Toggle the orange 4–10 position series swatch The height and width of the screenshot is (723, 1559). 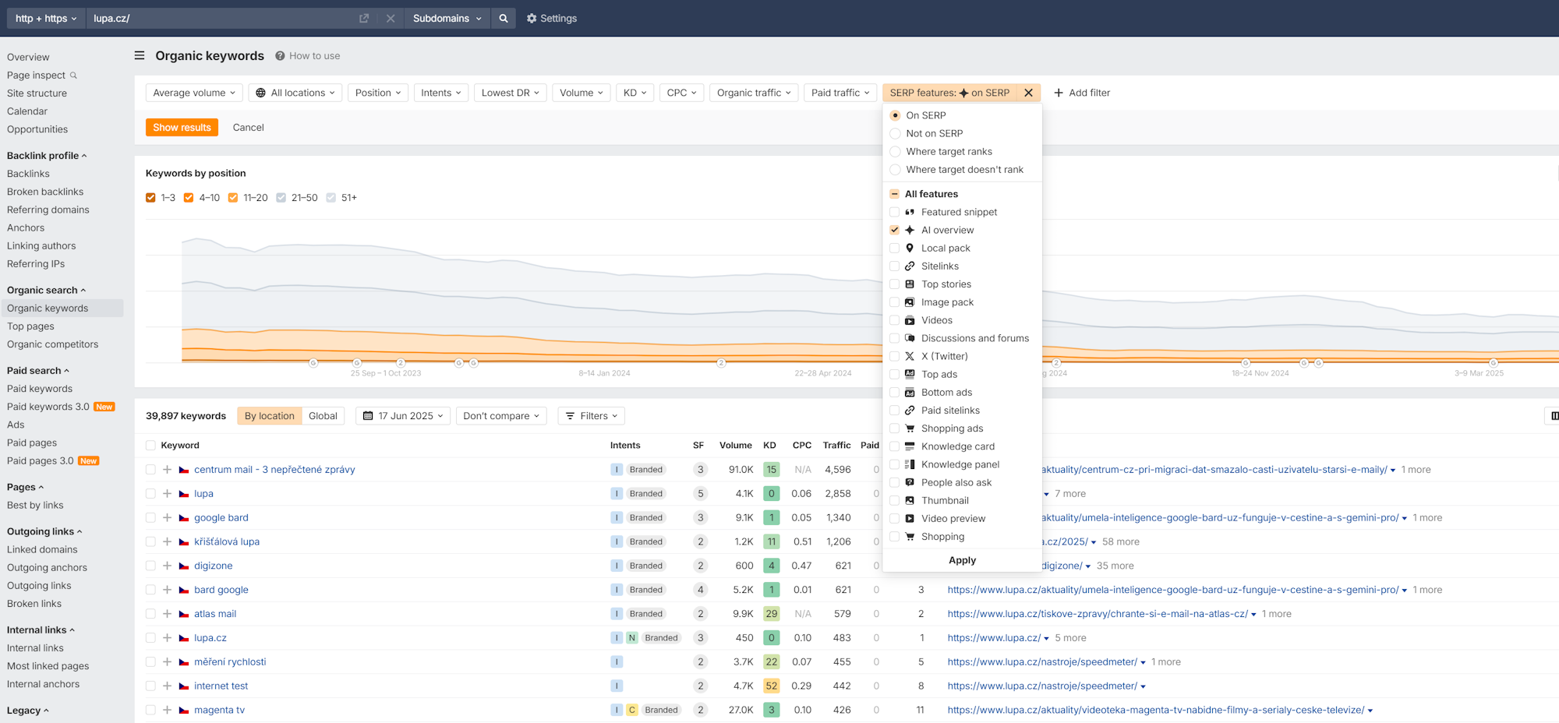189,198
